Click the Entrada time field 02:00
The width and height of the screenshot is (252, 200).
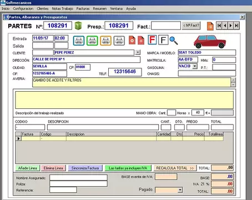click(61, 38)
